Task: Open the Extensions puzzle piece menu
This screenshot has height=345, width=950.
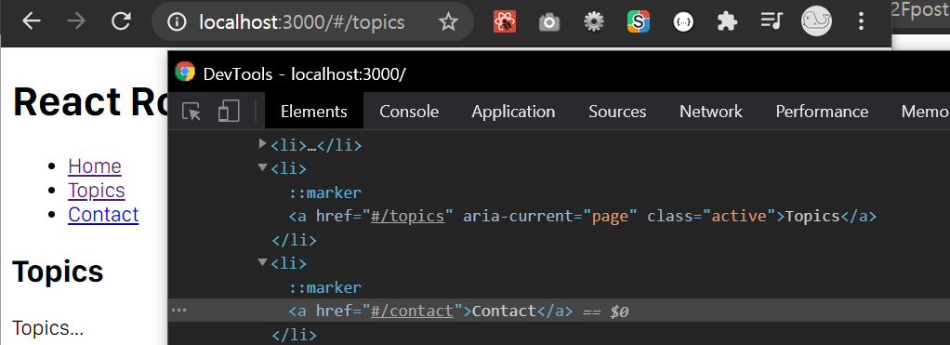Action: (x=727, y=21)
